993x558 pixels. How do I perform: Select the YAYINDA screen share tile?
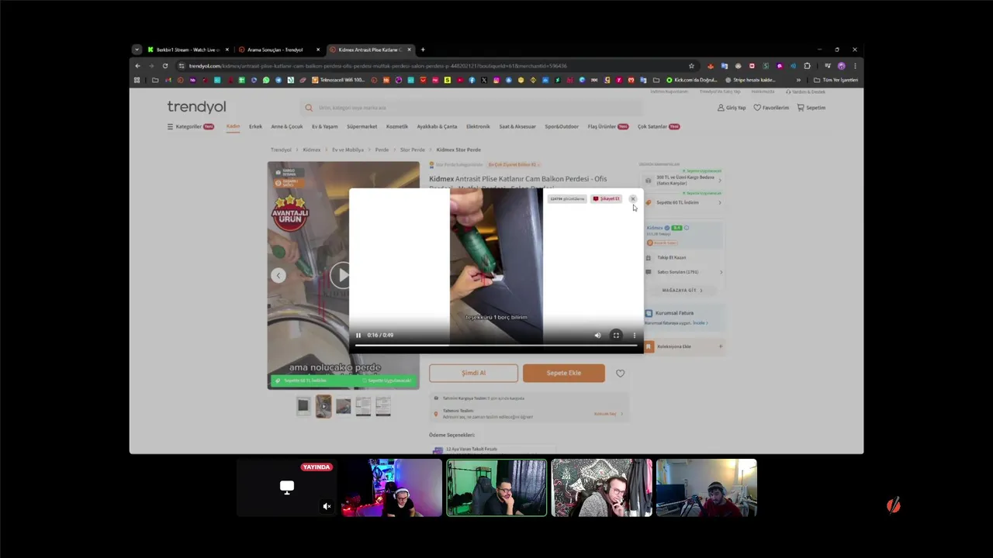(x=287, y=487)
